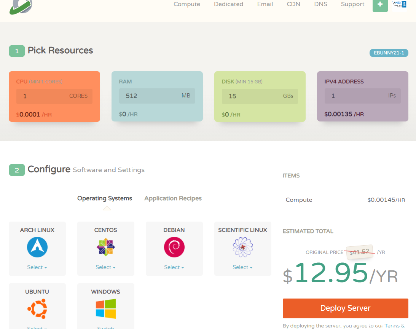Open the CentOS Select dropdown

[x=106, y=267]
